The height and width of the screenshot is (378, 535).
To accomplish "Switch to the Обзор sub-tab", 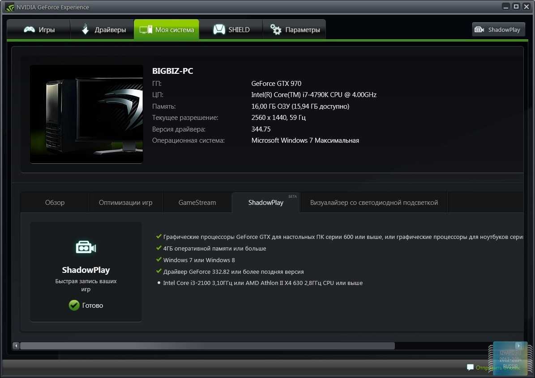I will (x=55, y=203).
